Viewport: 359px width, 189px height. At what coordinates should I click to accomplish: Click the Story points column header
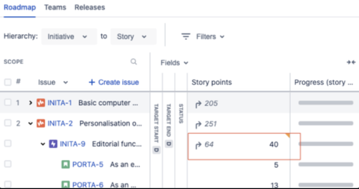pos(212,82)
